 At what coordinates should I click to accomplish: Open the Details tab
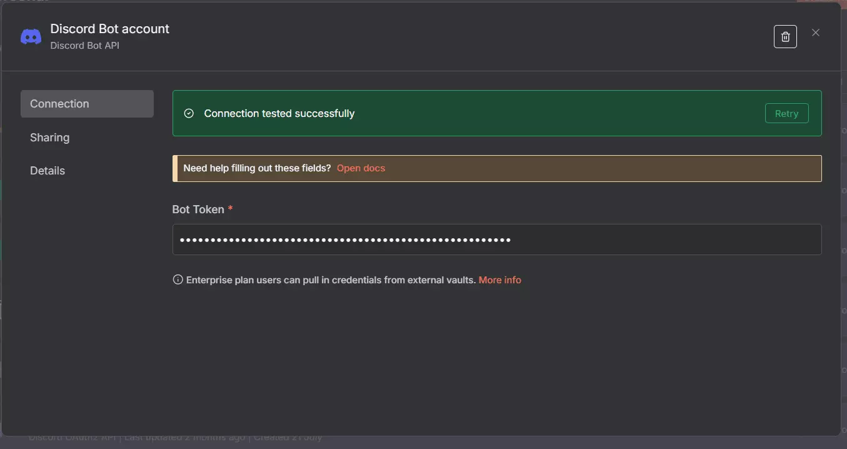click(x=48, y=171)
